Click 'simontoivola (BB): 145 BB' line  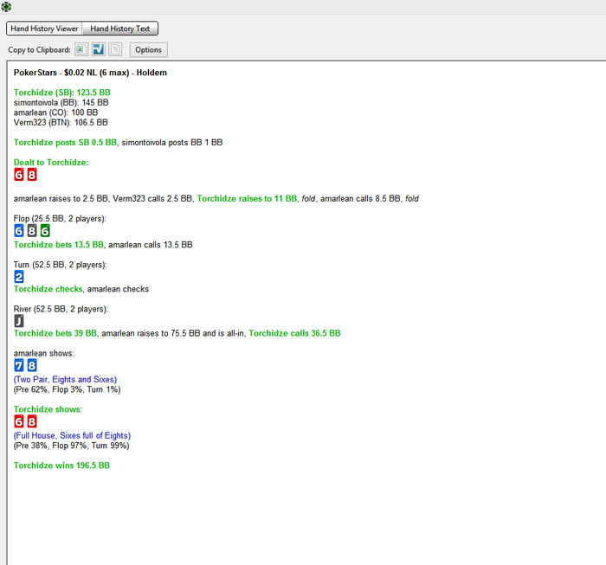61,102
